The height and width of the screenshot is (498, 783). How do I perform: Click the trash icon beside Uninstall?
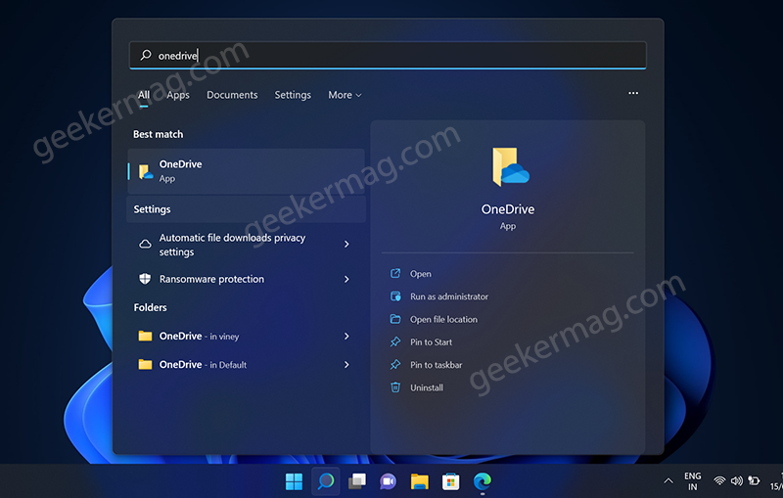pos(395,387)
